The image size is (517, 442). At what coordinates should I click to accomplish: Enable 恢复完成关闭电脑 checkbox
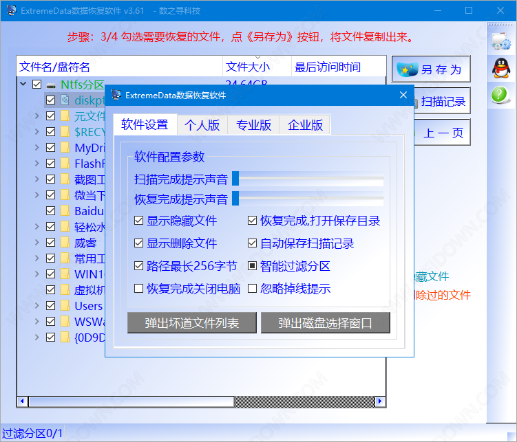[x=139, y=289]
